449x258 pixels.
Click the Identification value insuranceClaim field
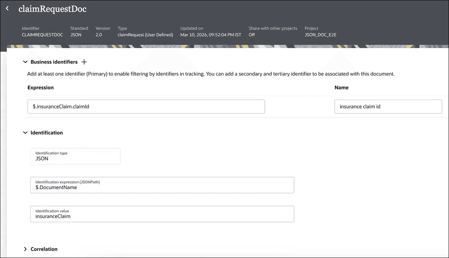click(162, 214)
